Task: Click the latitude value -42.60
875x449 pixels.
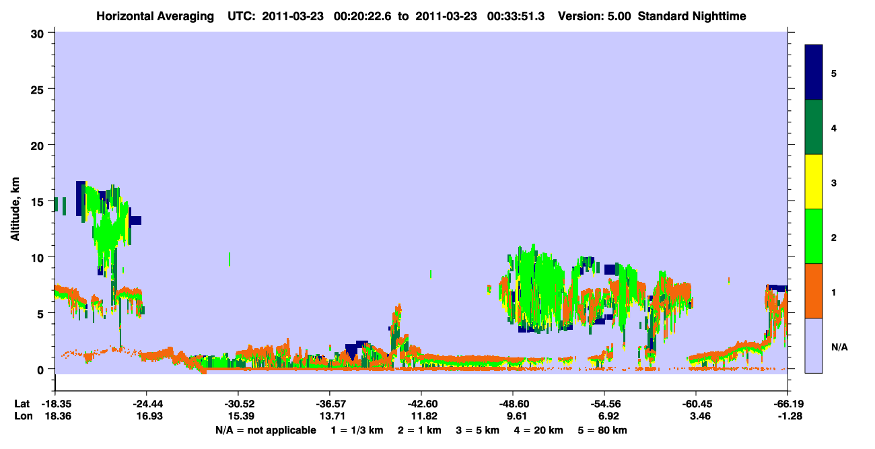Action: tap(421, 404)
